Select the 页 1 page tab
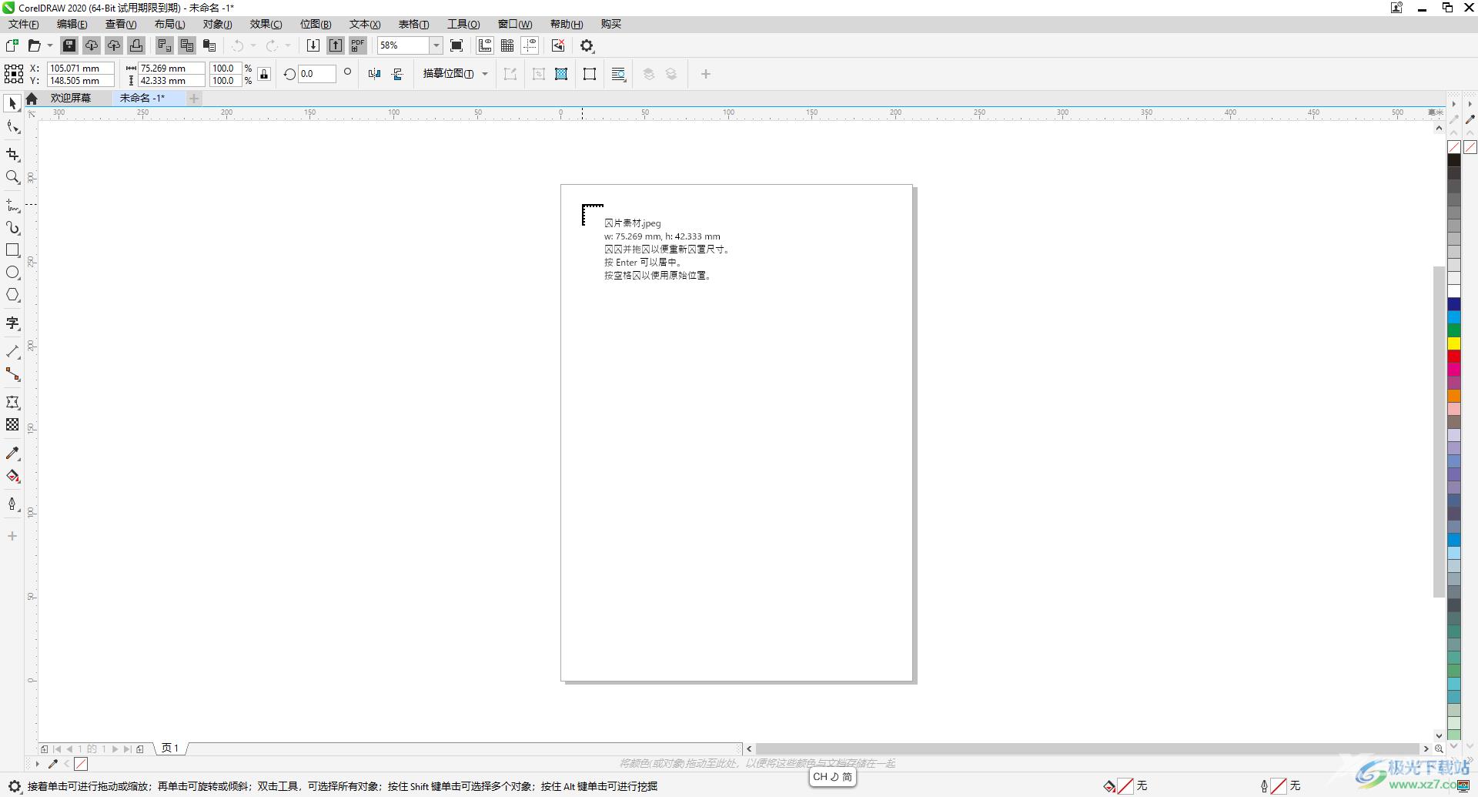 (170, 748)
